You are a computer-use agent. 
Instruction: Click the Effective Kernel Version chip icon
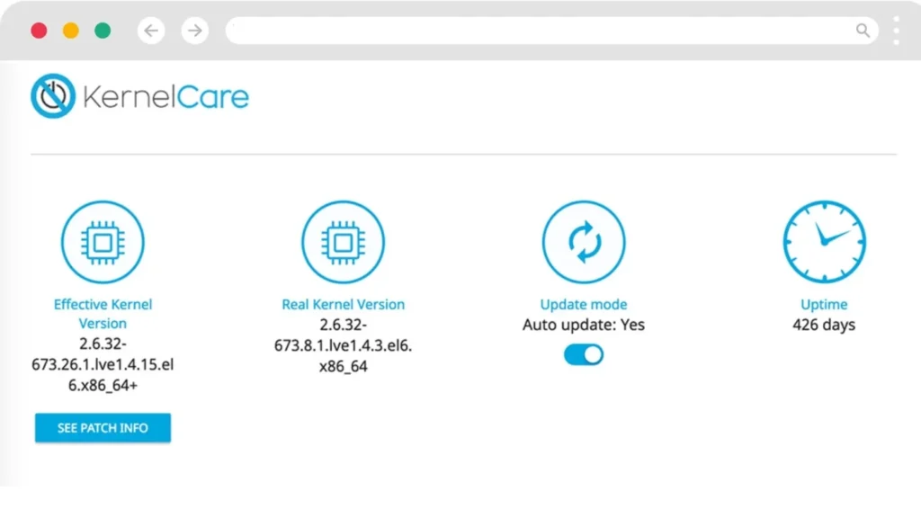click(x=103, y=242)
